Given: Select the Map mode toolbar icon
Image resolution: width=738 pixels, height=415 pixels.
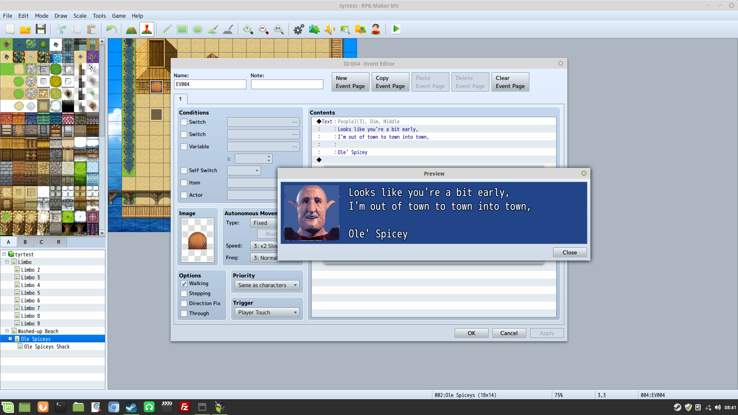Looking at the screenshot, I should (x=131, y=29).
